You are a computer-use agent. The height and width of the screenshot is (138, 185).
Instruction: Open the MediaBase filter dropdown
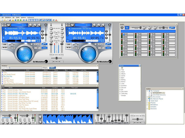click(55, 68)
